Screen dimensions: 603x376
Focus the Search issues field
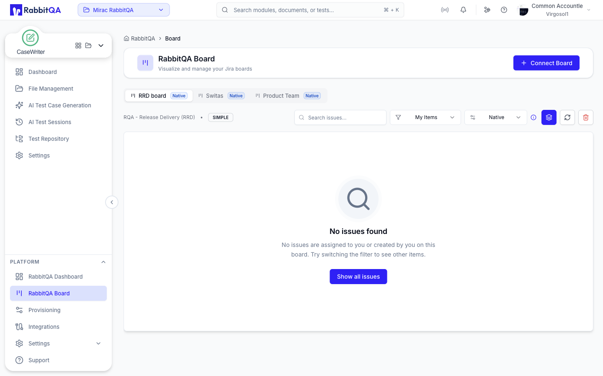pyautogui.click(x=340, y=117)
